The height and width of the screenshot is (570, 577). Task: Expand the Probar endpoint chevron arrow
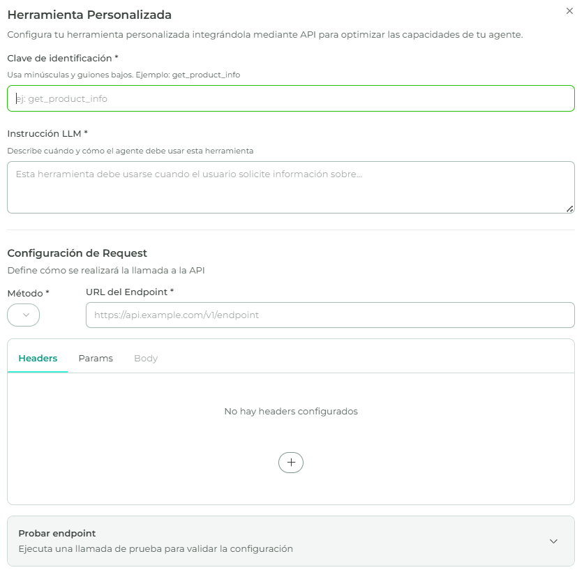(553, 541)
